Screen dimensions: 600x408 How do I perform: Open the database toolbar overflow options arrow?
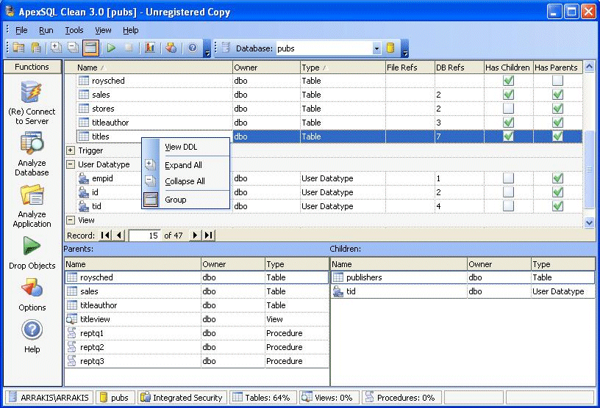405,48
